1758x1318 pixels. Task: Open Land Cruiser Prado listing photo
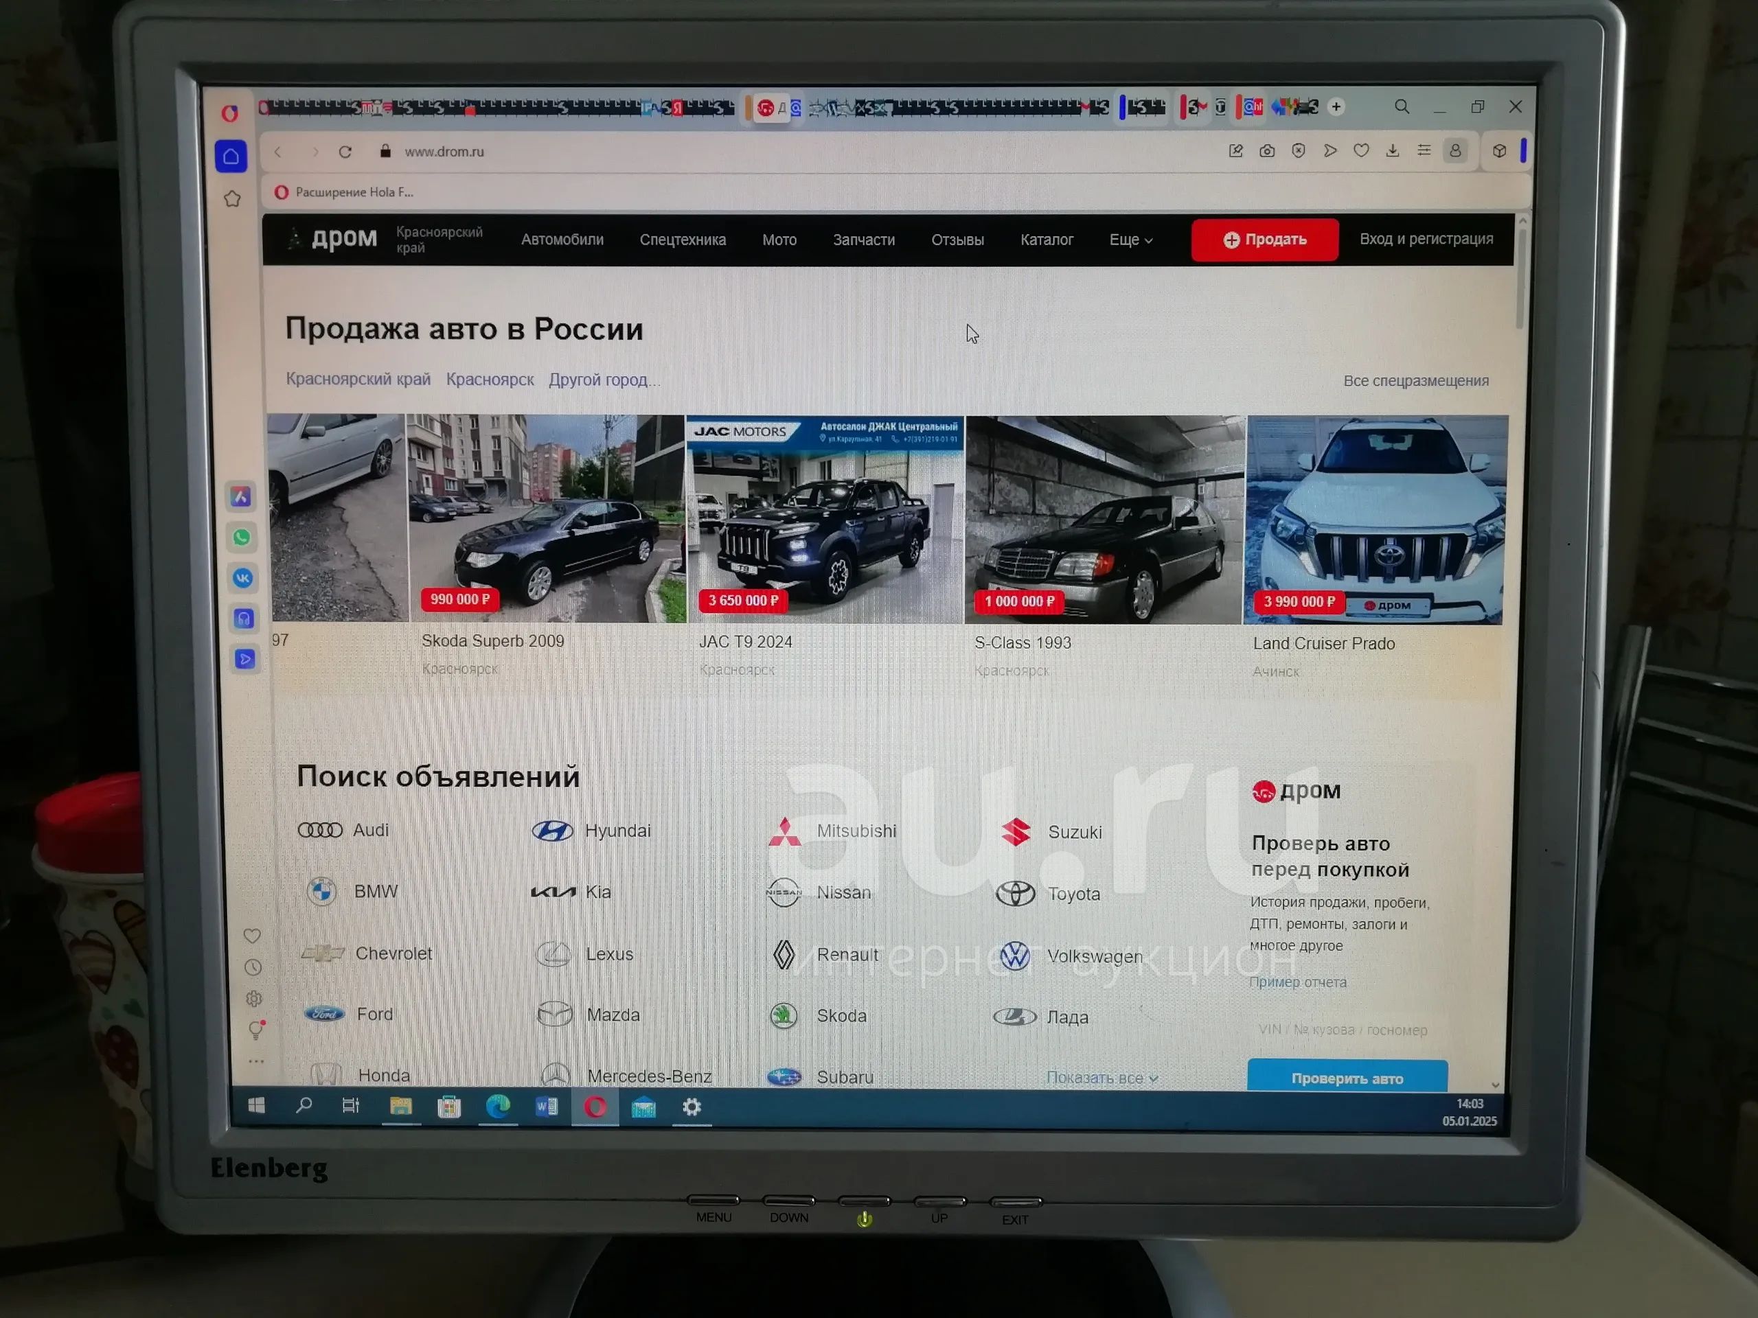[1375, 520]
